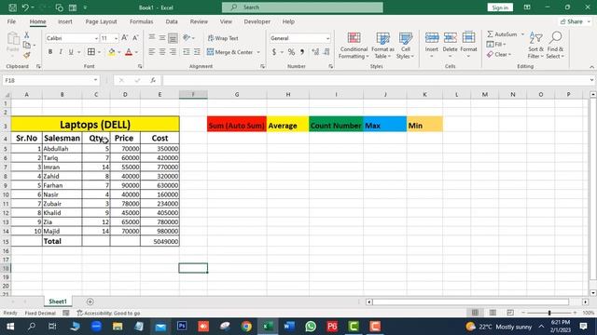The height and width of the screenshot is (335, 597).
Task: Click Increase Decimal icon
Action: (x=315, y=52)
